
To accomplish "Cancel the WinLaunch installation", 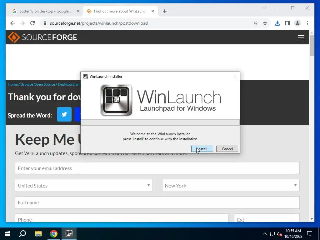I will (x=227, y=149).
